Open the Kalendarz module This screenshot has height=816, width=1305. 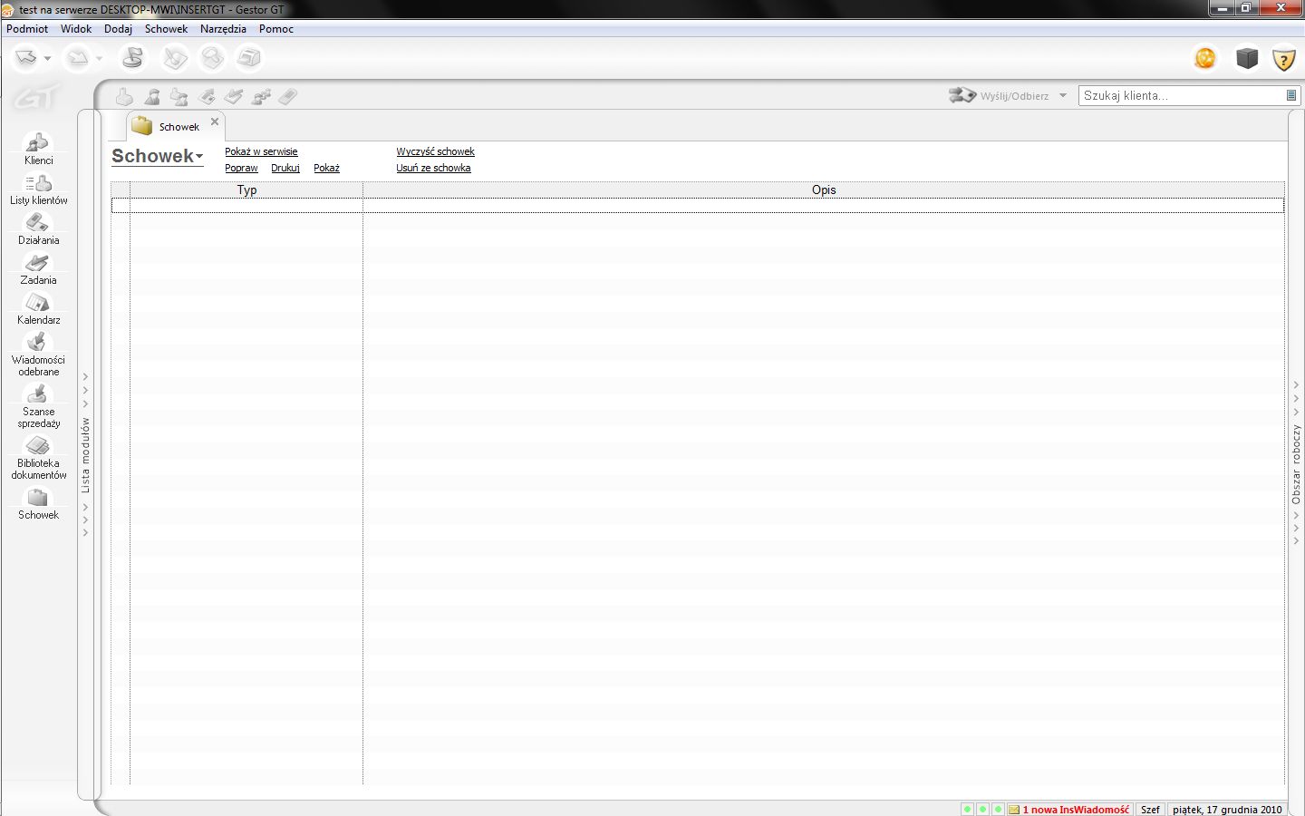38,309
